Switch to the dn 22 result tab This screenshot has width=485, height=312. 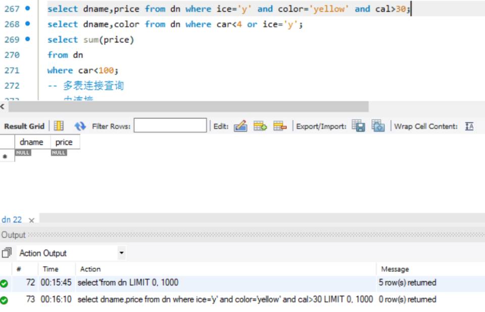pyautogui.click(x=12, y=219)
